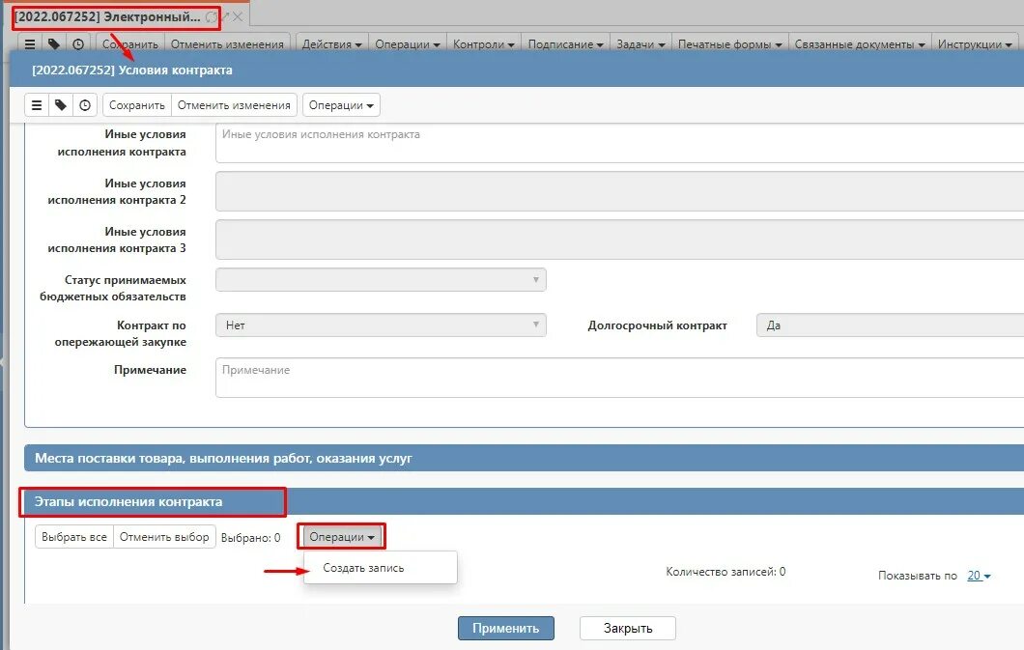Open the Инструкции menu

975,44
